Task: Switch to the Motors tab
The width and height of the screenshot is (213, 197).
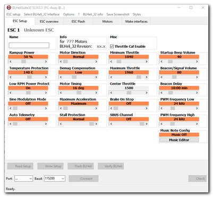Action: pos(107,21)
